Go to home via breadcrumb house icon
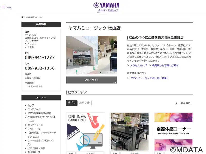The height and width of the screenshot is (154, 206). click(22, 17)
